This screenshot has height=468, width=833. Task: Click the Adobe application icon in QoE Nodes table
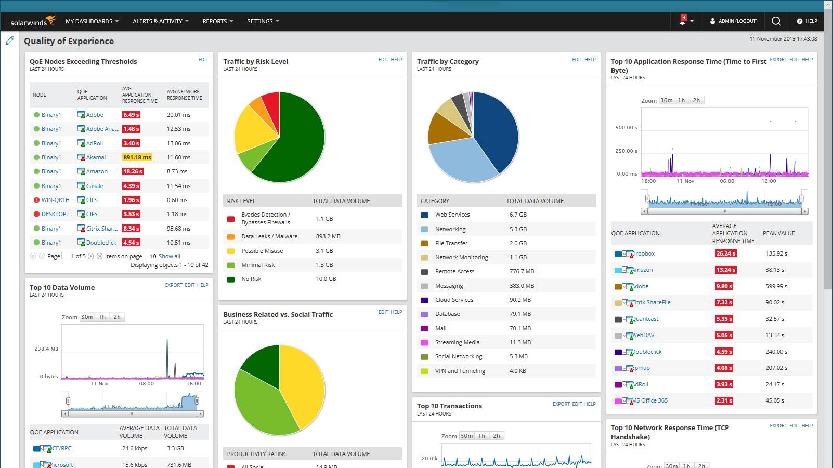tap(81, 114)
